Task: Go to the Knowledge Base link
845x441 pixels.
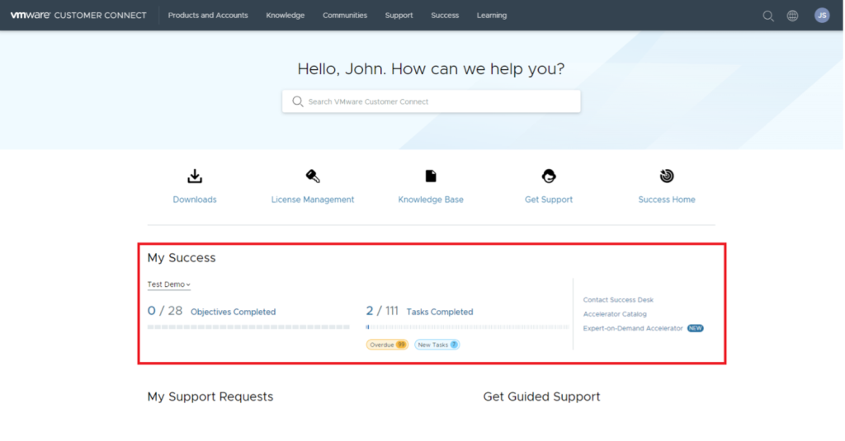Action: click(431, 199)
